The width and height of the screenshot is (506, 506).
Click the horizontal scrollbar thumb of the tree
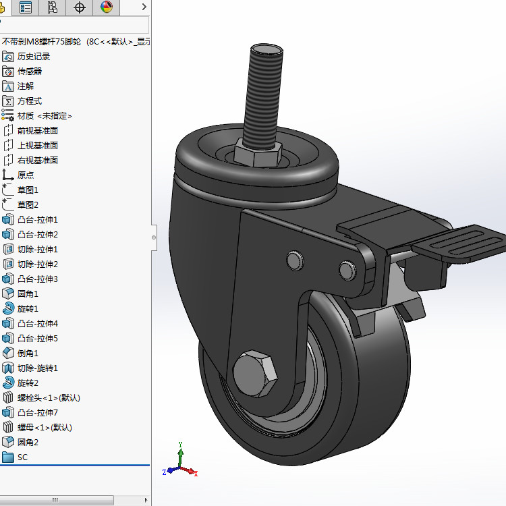click(x=57, y=500)
